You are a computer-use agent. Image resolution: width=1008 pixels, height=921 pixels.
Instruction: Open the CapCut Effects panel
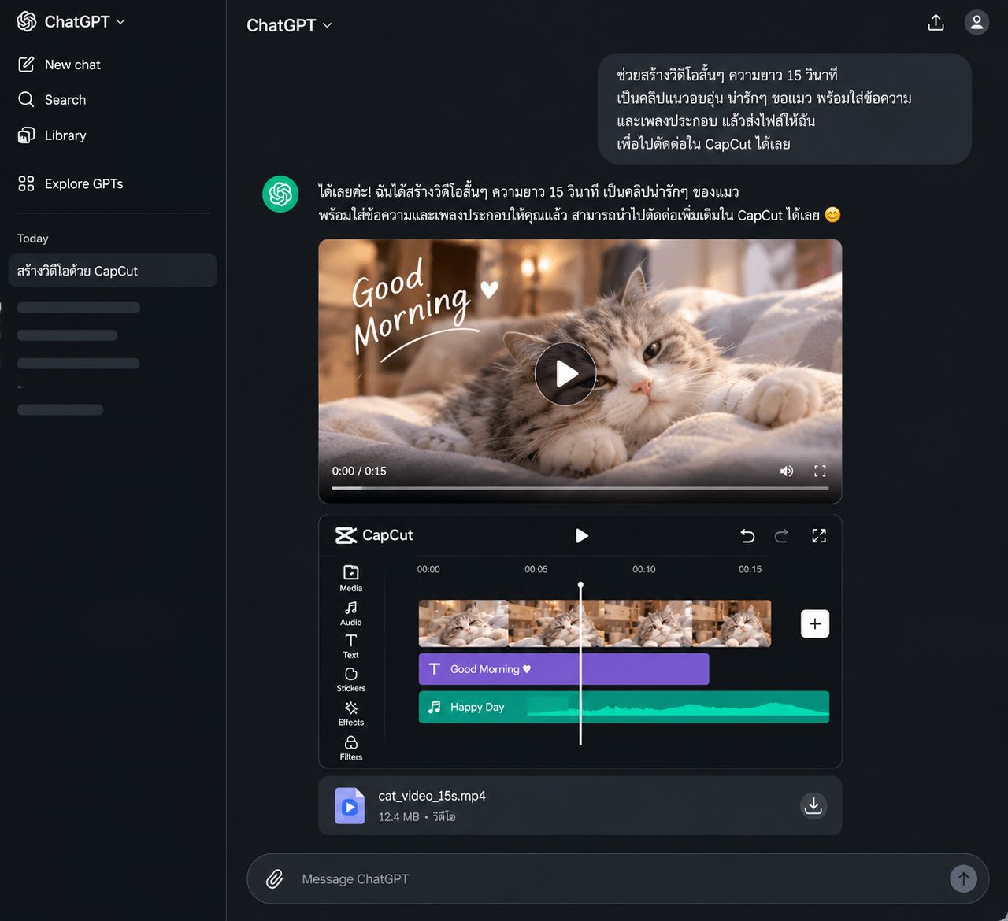[350, 714]
